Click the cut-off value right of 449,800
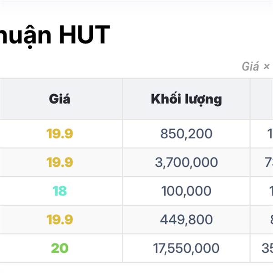The height and width of the screenshot is (273, 273). click(269, 219)
